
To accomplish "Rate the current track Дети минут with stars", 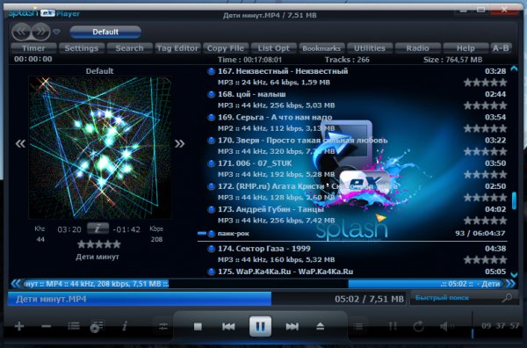I will tap(98, 244).
